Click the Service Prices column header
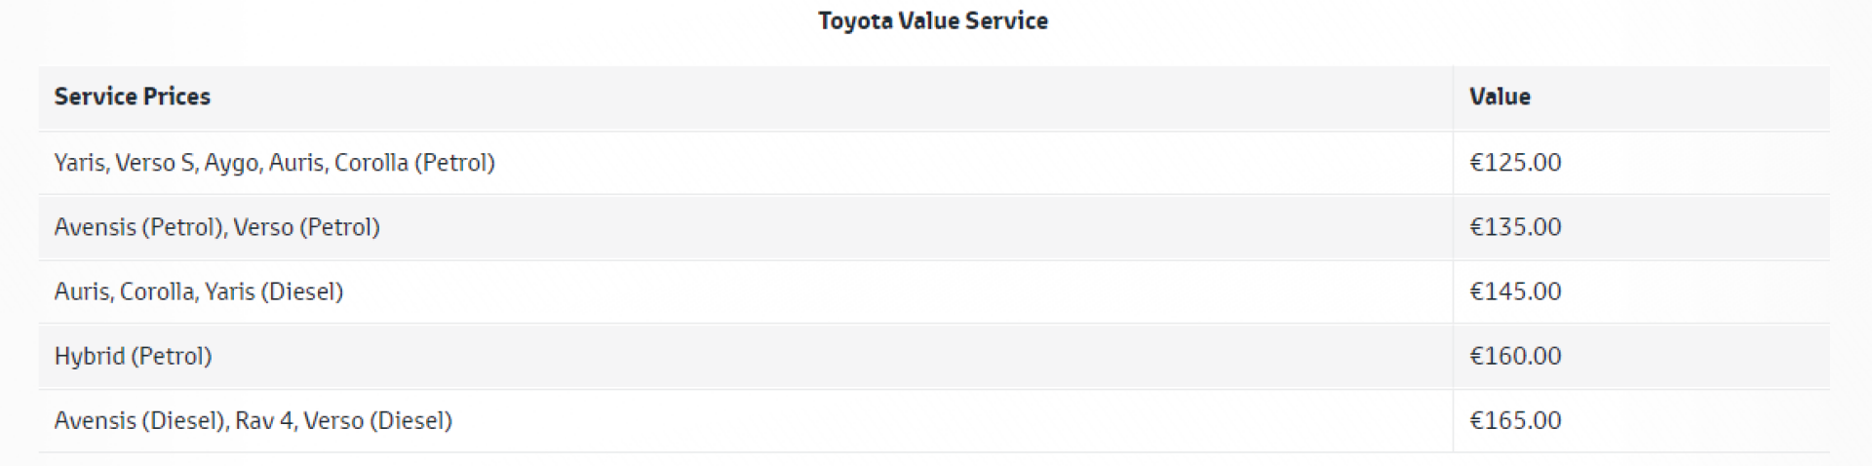Image resolution: width=1872 pixels, height=466 pixels. [133, 97]
